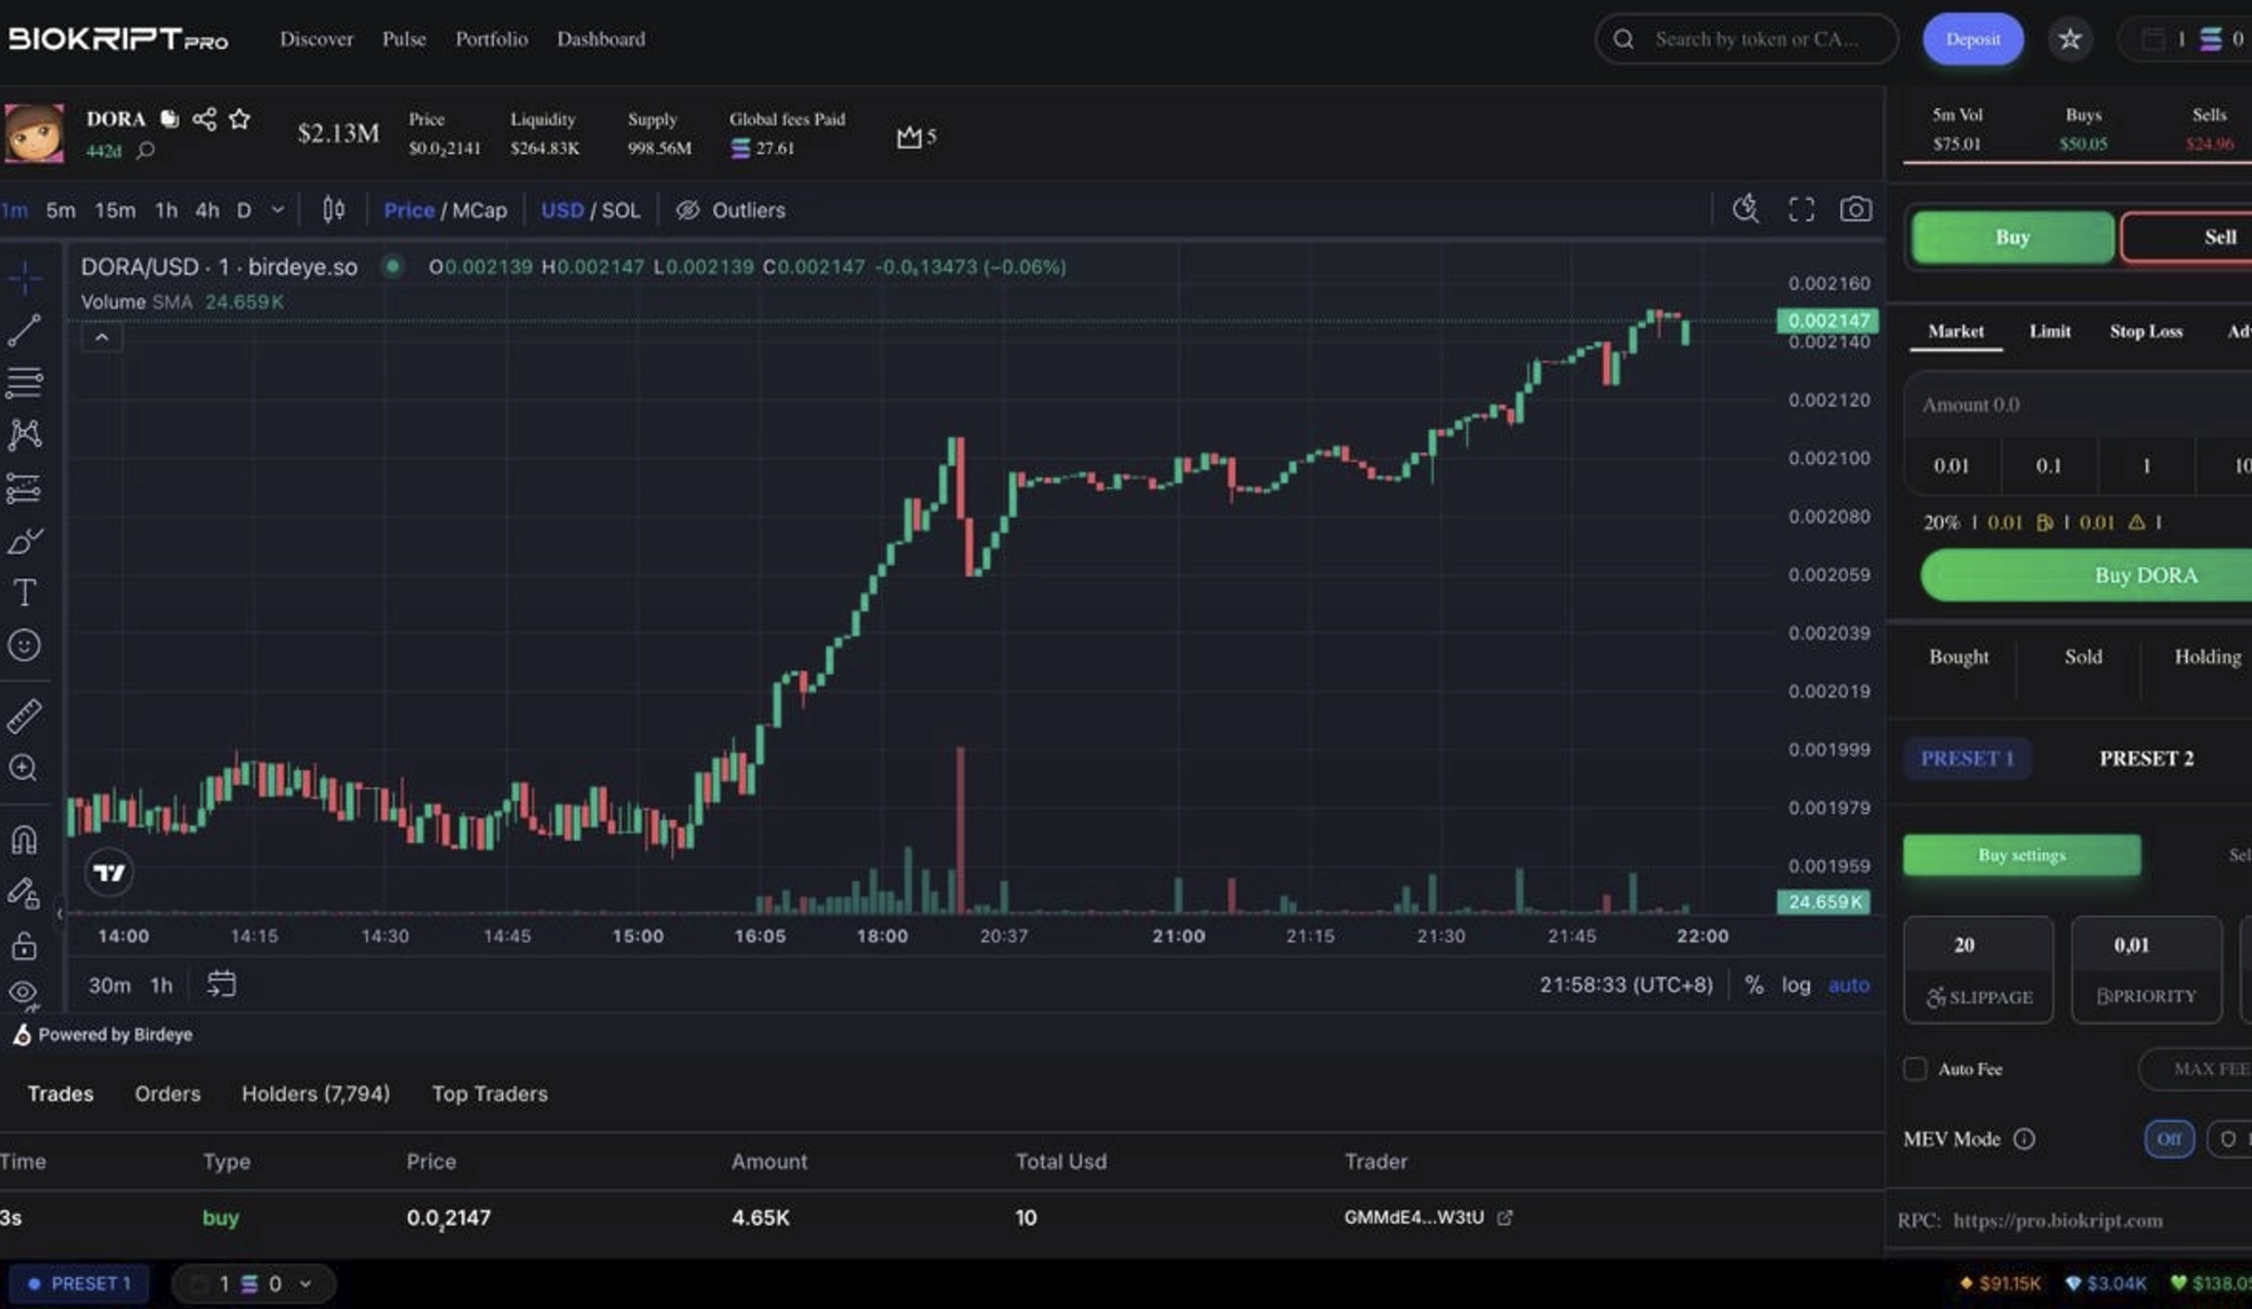Share the DORA token page
The image size is (2252, 1309).
[204, 119]
